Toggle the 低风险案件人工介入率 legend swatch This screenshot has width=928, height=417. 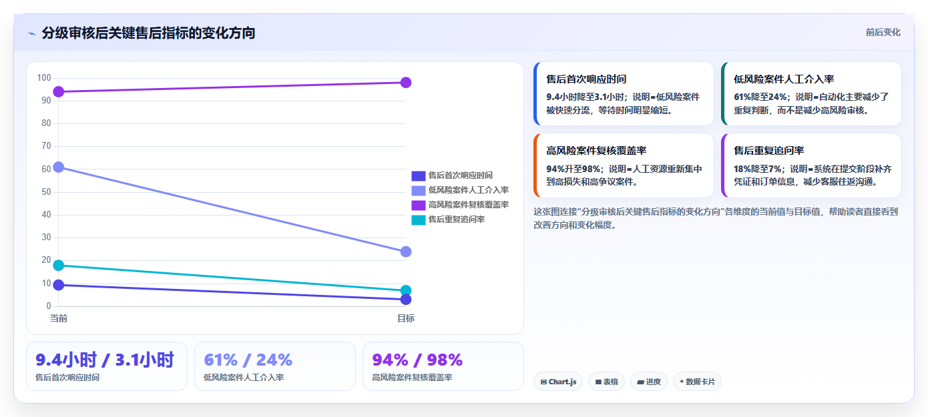(418, 190)
